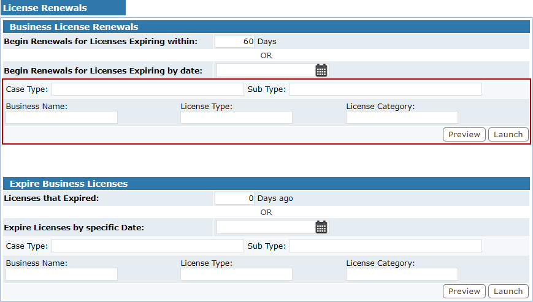Viewport: 533px width, 302px height.
Task: Open calendar picker for renewals expiring by date
Action: [x=321, y=70]
